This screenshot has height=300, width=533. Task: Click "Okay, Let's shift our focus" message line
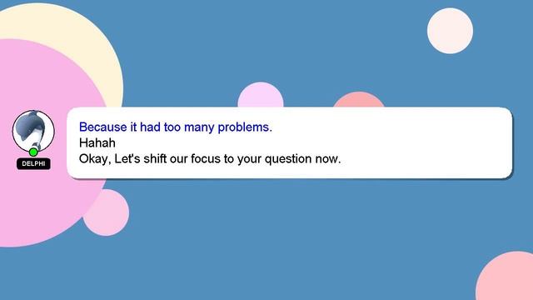click(210, 159)
